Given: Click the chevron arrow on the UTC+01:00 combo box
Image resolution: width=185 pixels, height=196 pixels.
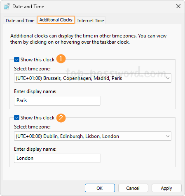Looking at the screenshot, I should pyautogui.click(x=168, y=78).
